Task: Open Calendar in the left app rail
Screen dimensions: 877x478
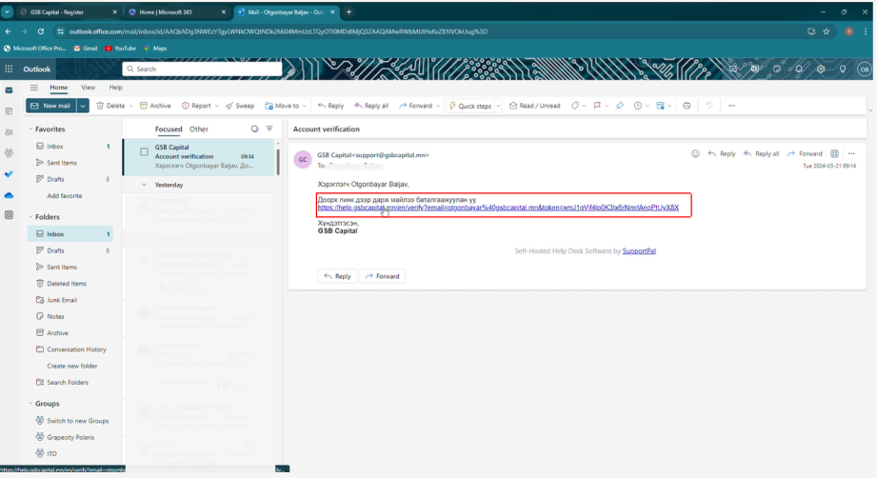Action: pyautogui.click(x=9, y=111)
